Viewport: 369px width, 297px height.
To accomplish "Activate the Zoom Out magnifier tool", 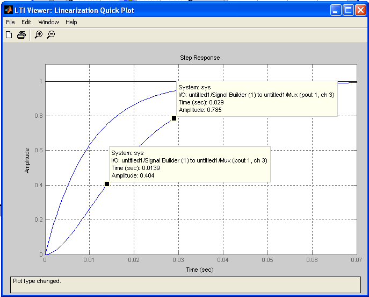I will point(51,35).
